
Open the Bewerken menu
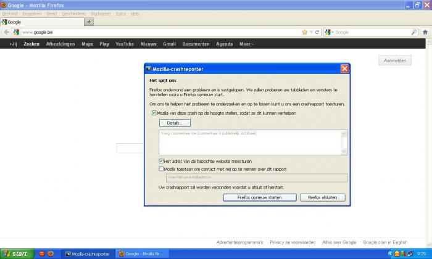(32, 14)
